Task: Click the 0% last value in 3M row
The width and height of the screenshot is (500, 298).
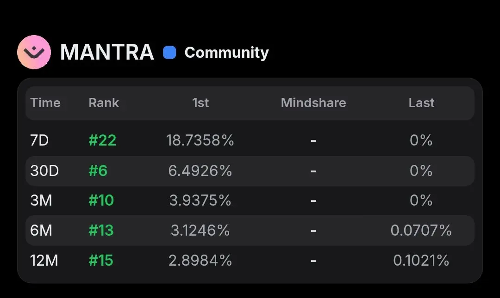Action: point(421,201)
